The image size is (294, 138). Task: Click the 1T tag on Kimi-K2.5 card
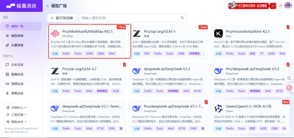262,54
